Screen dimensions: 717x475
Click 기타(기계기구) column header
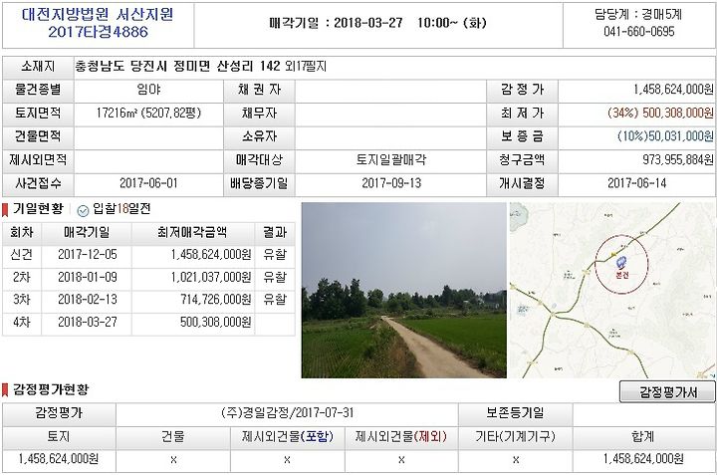pyautogui.click(x=516, y=436)
